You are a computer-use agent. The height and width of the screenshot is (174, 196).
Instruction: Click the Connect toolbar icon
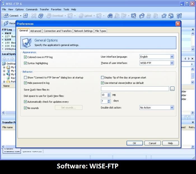pyautogui.click(x=6, y=16)
